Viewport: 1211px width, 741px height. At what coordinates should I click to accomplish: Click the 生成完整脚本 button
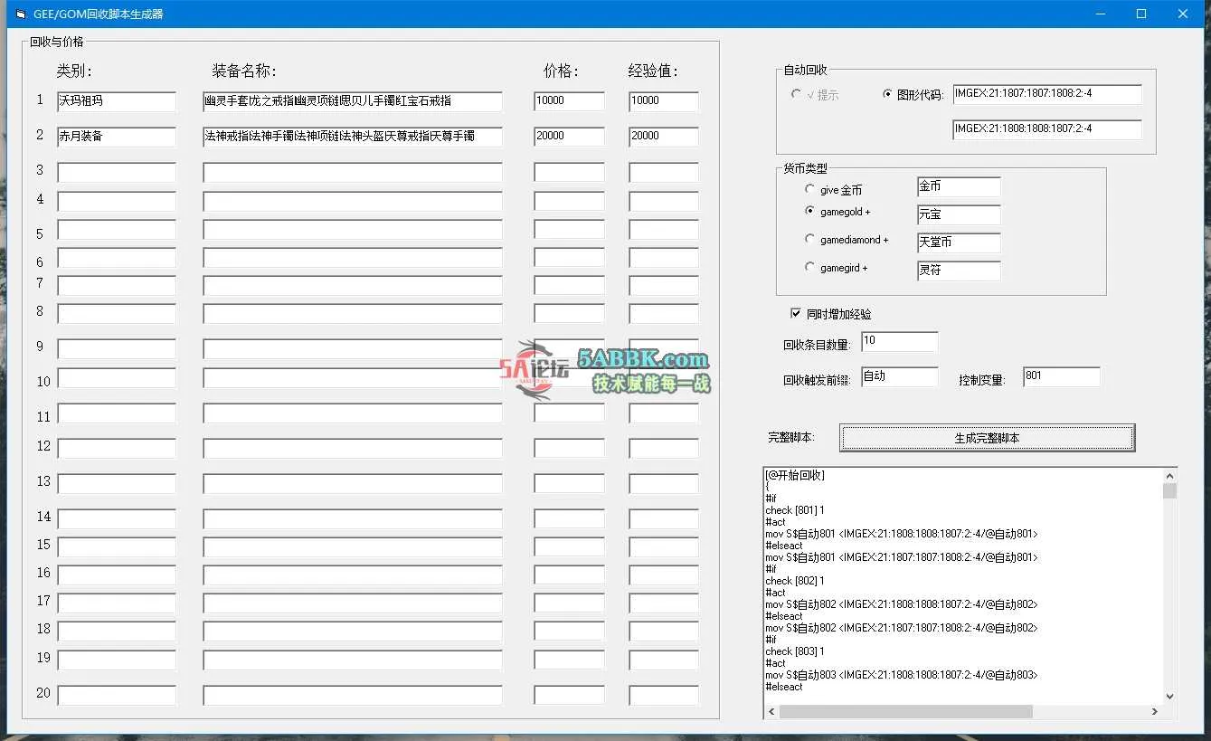[x=987, y=438]
